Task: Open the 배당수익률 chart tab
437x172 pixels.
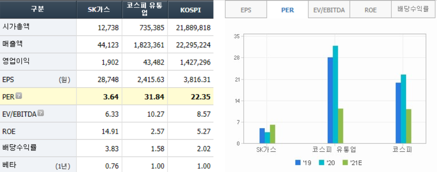Action: point(413,10)
